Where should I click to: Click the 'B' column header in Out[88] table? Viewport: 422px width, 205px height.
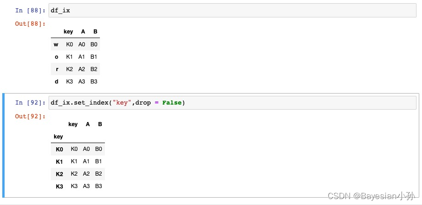click(x=95, y=32)
